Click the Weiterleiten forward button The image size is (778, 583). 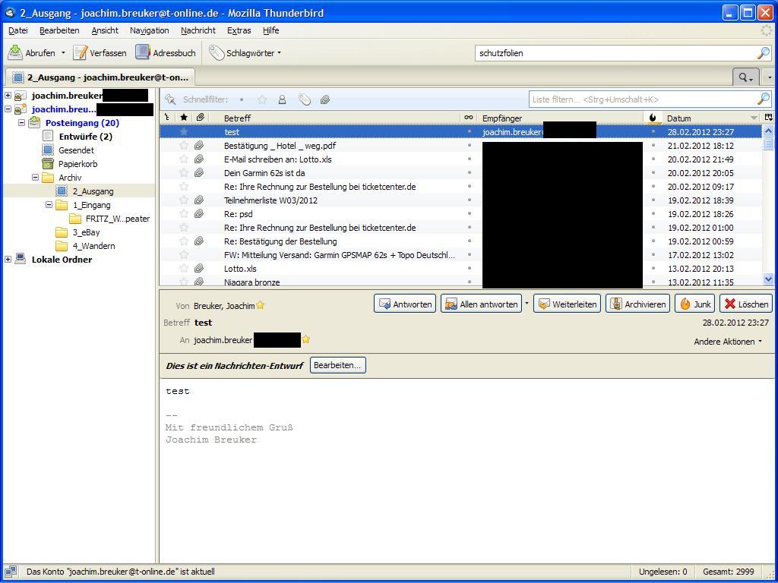(x=567, y=304)
